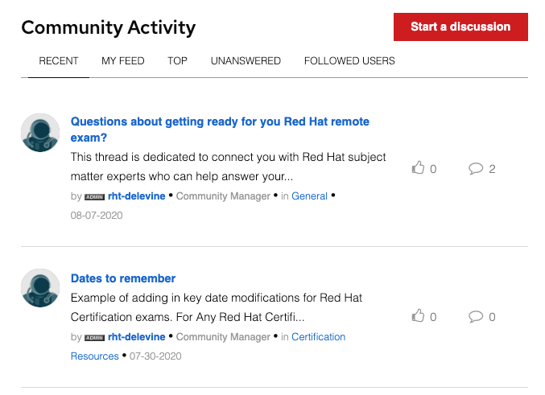Click the avatar on the remote exam post

[39, 132]
